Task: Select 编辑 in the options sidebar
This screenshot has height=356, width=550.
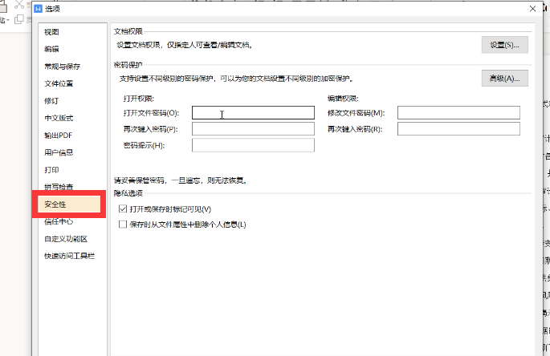Action: coord(51,49)
